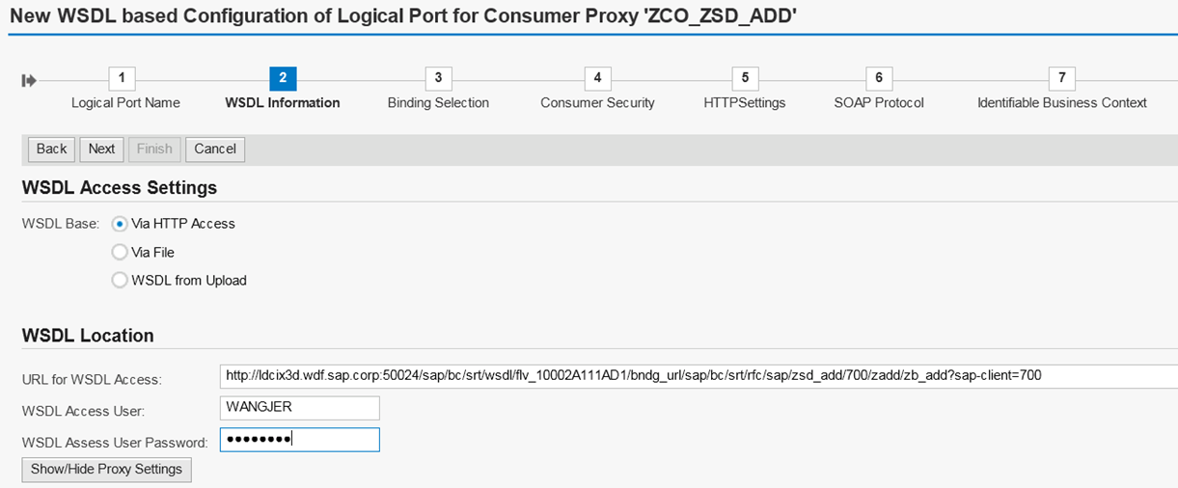Focus the URL for WSDL Access field
Viewport: 1178px width, 488px height.
699,376
